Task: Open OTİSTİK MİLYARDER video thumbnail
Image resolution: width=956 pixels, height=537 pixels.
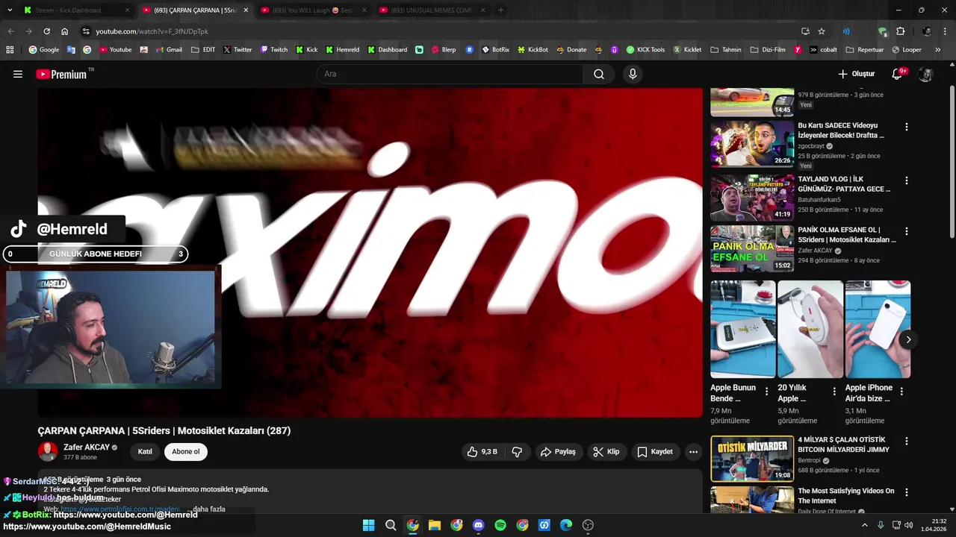Action: [x=752, y=459]
